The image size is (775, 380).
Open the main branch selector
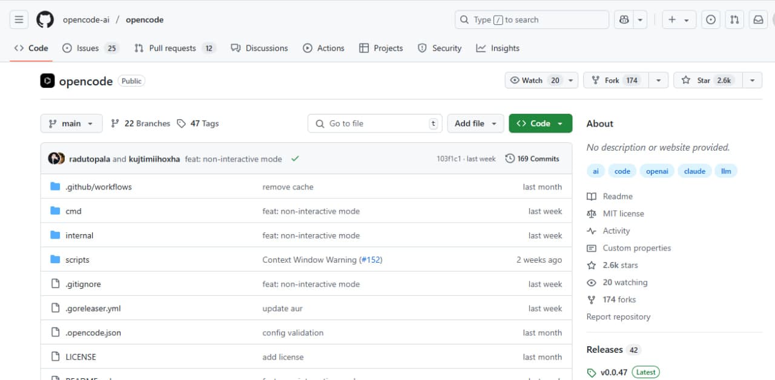(x=71, y=123)
